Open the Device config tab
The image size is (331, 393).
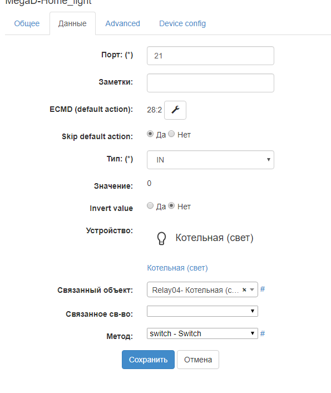[182, 23]
